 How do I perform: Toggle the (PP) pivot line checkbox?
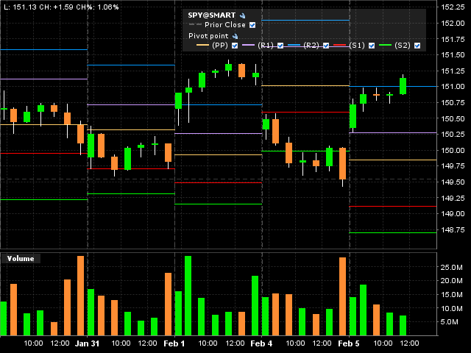(235, 46)
